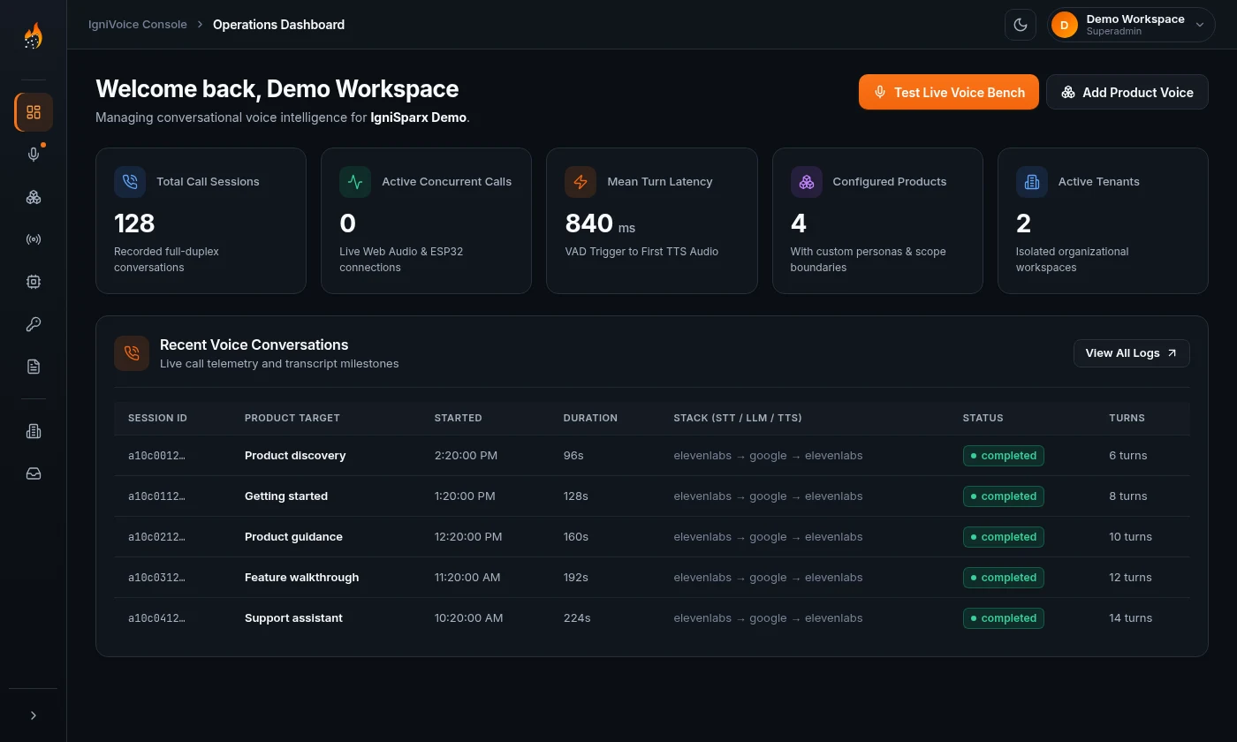Click session ID a10c0012…

point(156,456)
